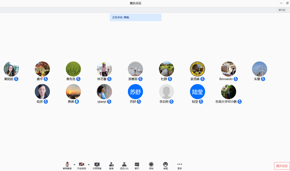
Task: Select 朱蕾's wind turbine avatar
Action: [260, 69]
